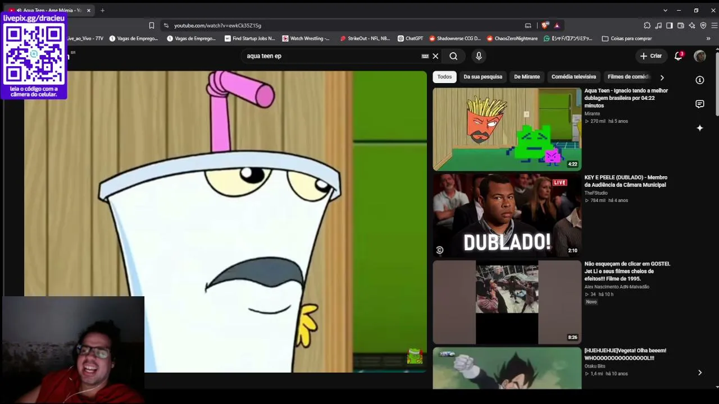
Task: Open the 'Find Startup Jobs' bookmark
Action: coord(250,39)
